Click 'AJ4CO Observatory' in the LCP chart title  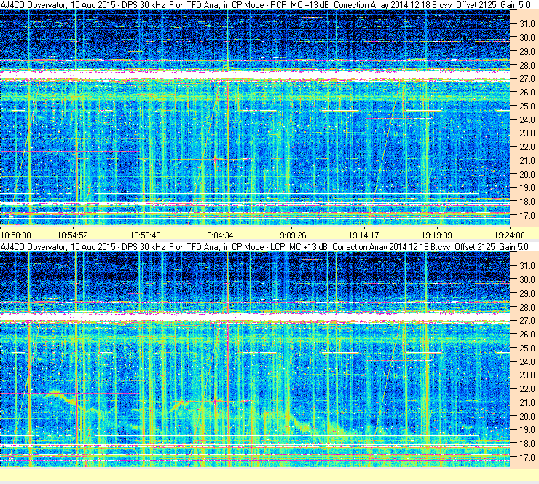35,247
